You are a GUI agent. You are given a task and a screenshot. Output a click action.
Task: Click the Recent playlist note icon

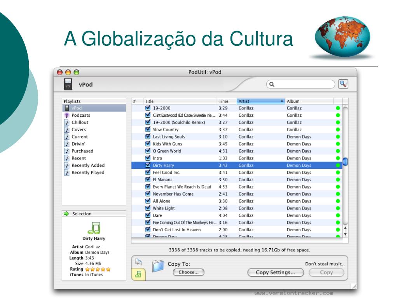(x=67, y=158)
